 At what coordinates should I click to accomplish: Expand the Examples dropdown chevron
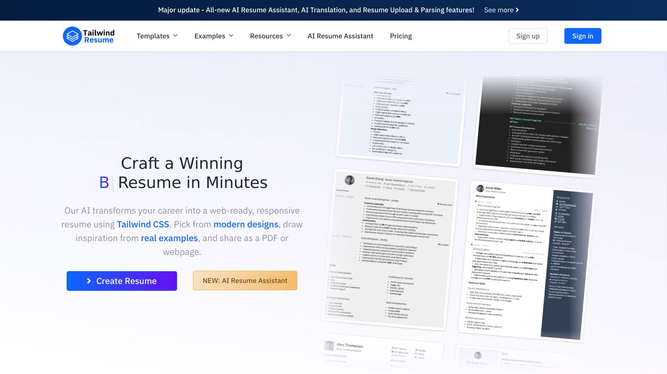click(231, 35)
